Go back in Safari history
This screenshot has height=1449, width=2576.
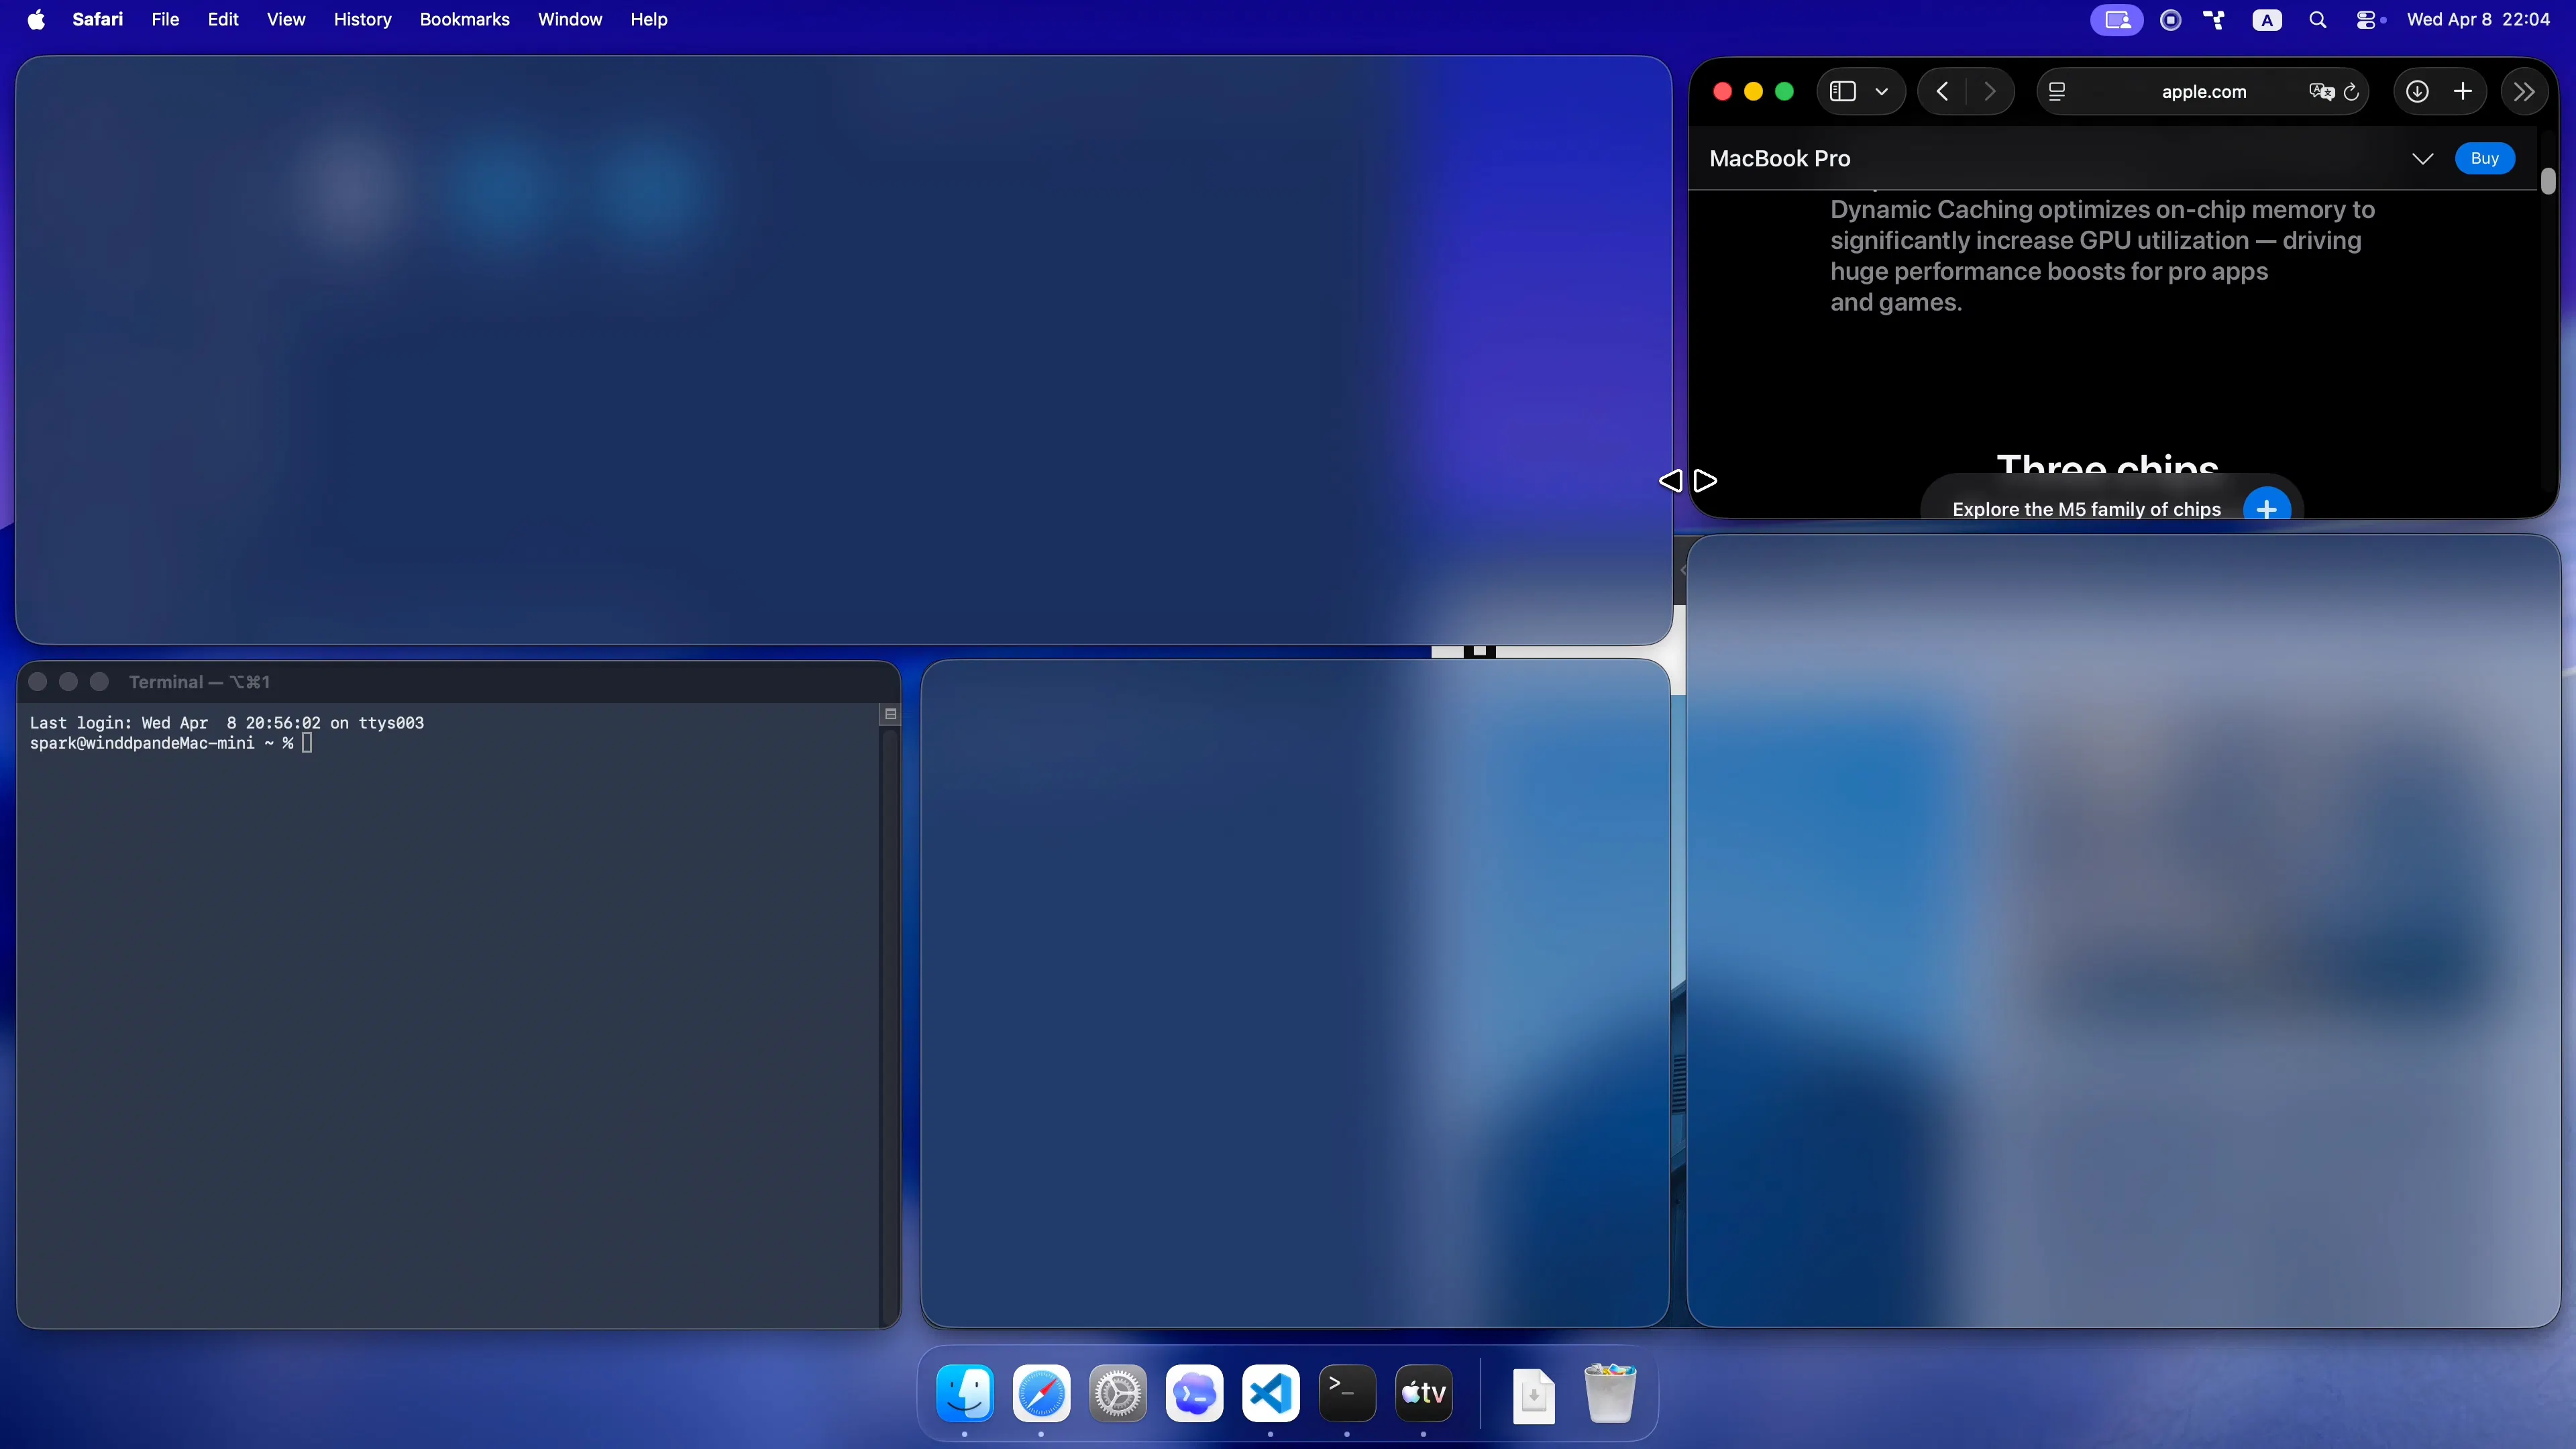coord(1942,92)
